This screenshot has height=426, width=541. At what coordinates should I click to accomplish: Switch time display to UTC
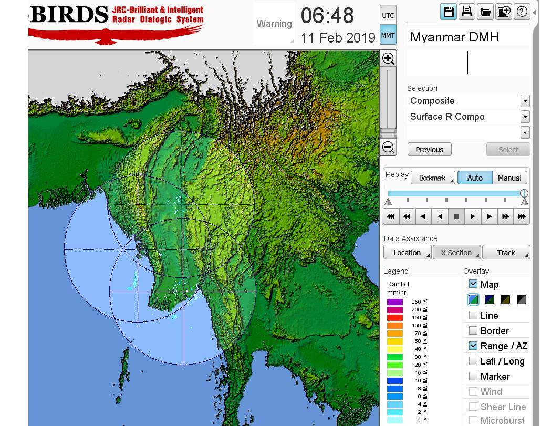[x=388, y=15]
